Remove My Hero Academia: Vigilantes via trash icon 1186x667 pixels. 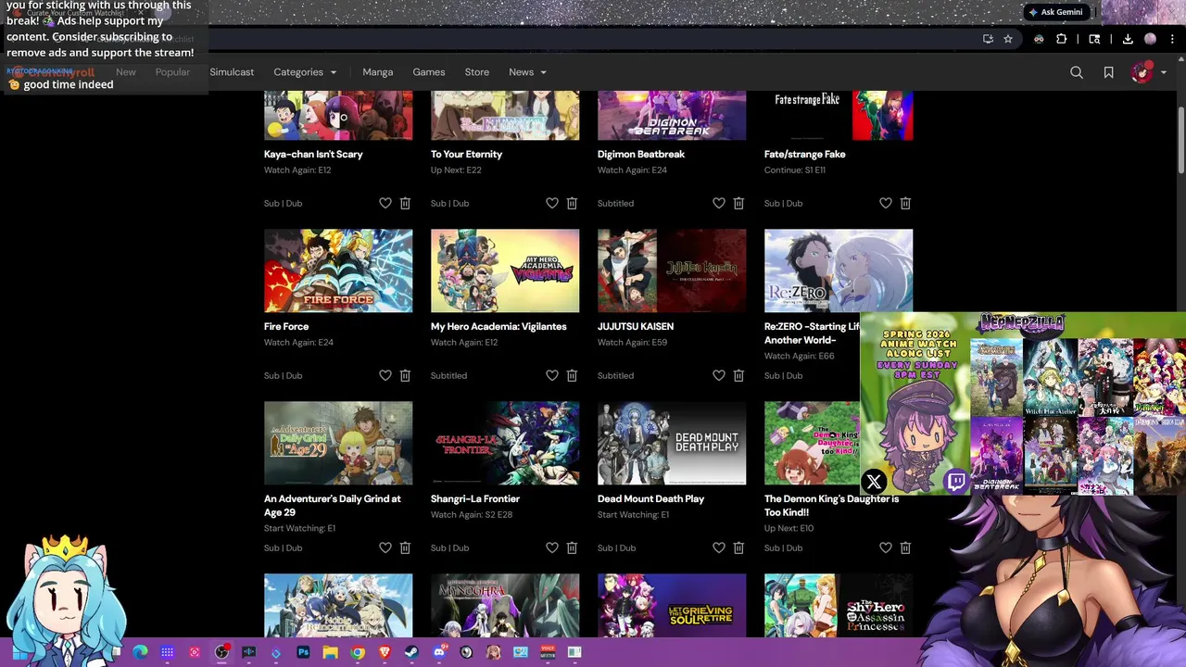[572, 375]
